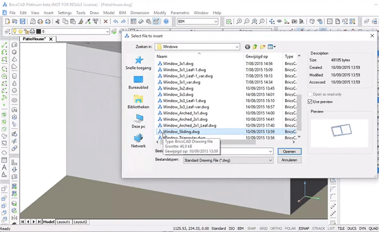This screenshot has height=232, width=379.
Task: Select Window_3x1.dwg in the file list
Action: (x=178, y=64)
